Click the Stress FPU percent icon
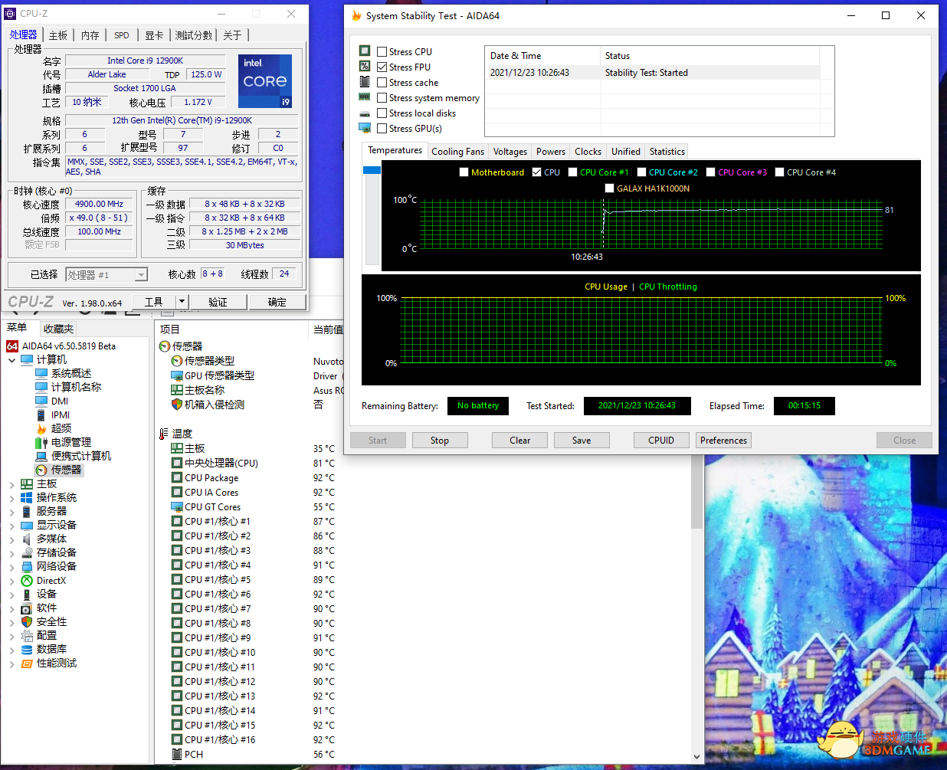 point(365,66)
